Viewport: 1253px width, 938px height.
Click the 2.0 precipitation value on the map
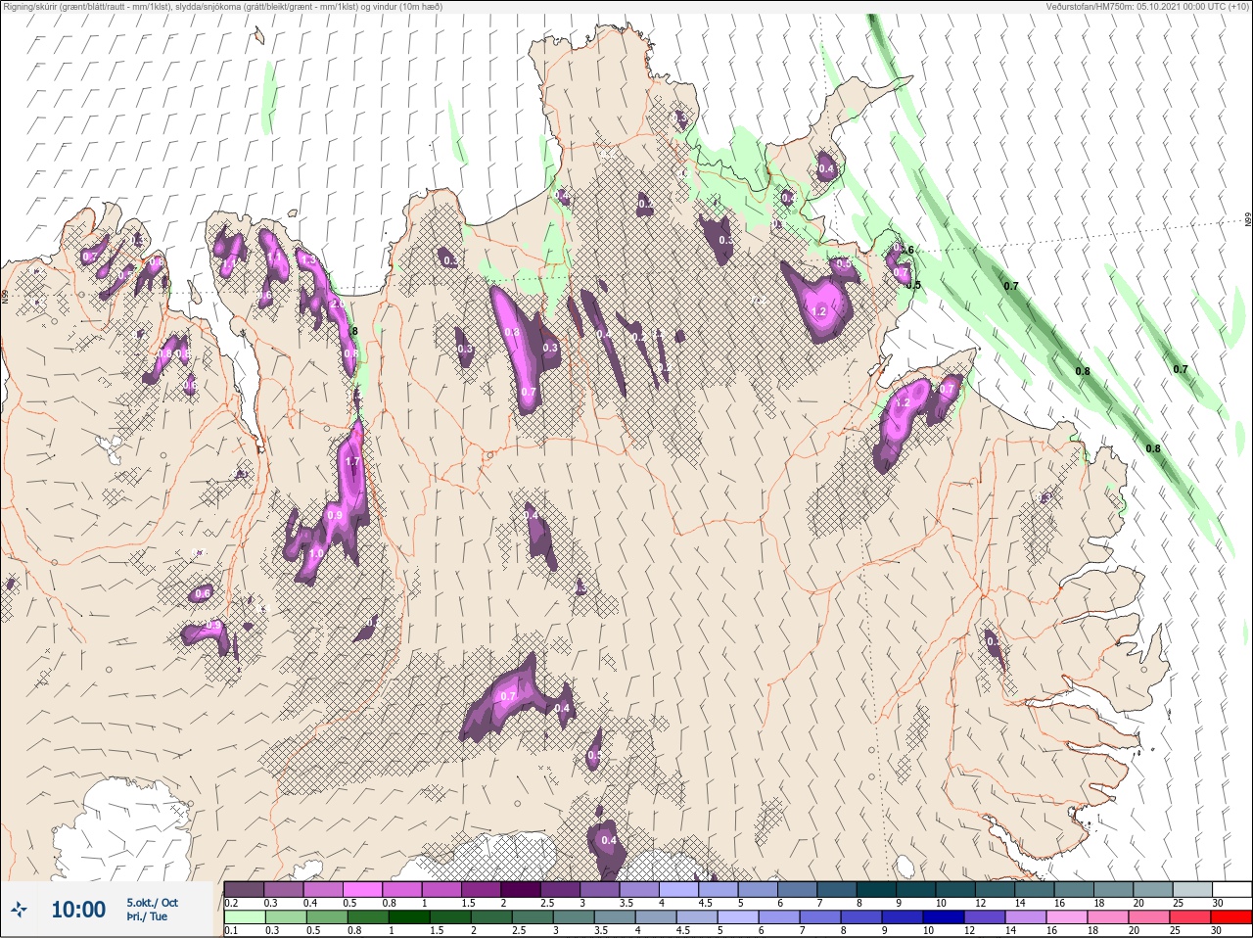pos(338,305)
